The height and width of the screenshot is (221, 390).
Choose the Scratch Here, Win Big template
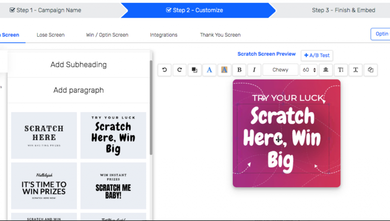113,135
